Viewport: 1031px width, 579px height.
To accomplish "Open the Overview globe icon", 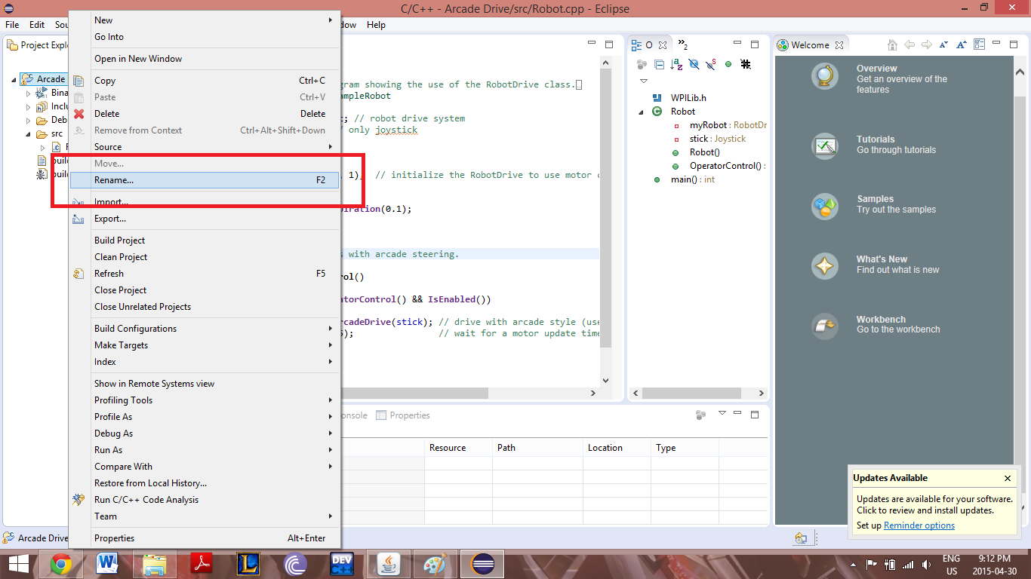I will click(825, 76).
